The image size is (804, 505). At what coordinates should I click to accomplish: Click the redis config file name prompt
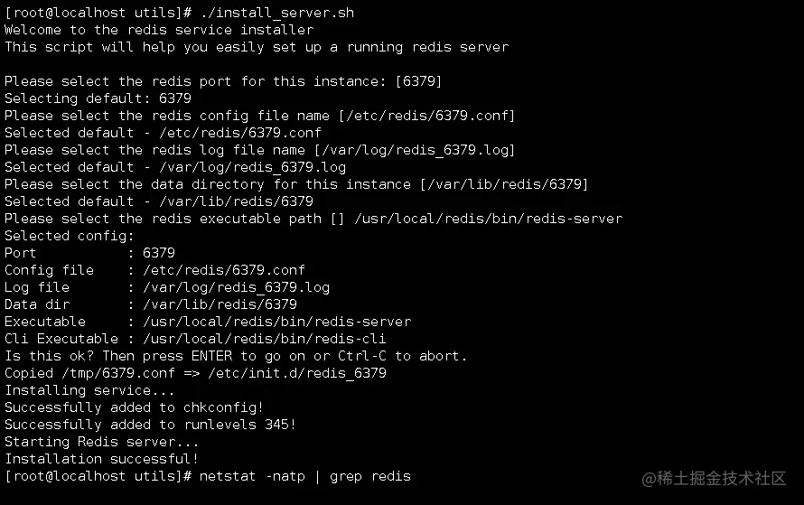(x=260, y=116)
